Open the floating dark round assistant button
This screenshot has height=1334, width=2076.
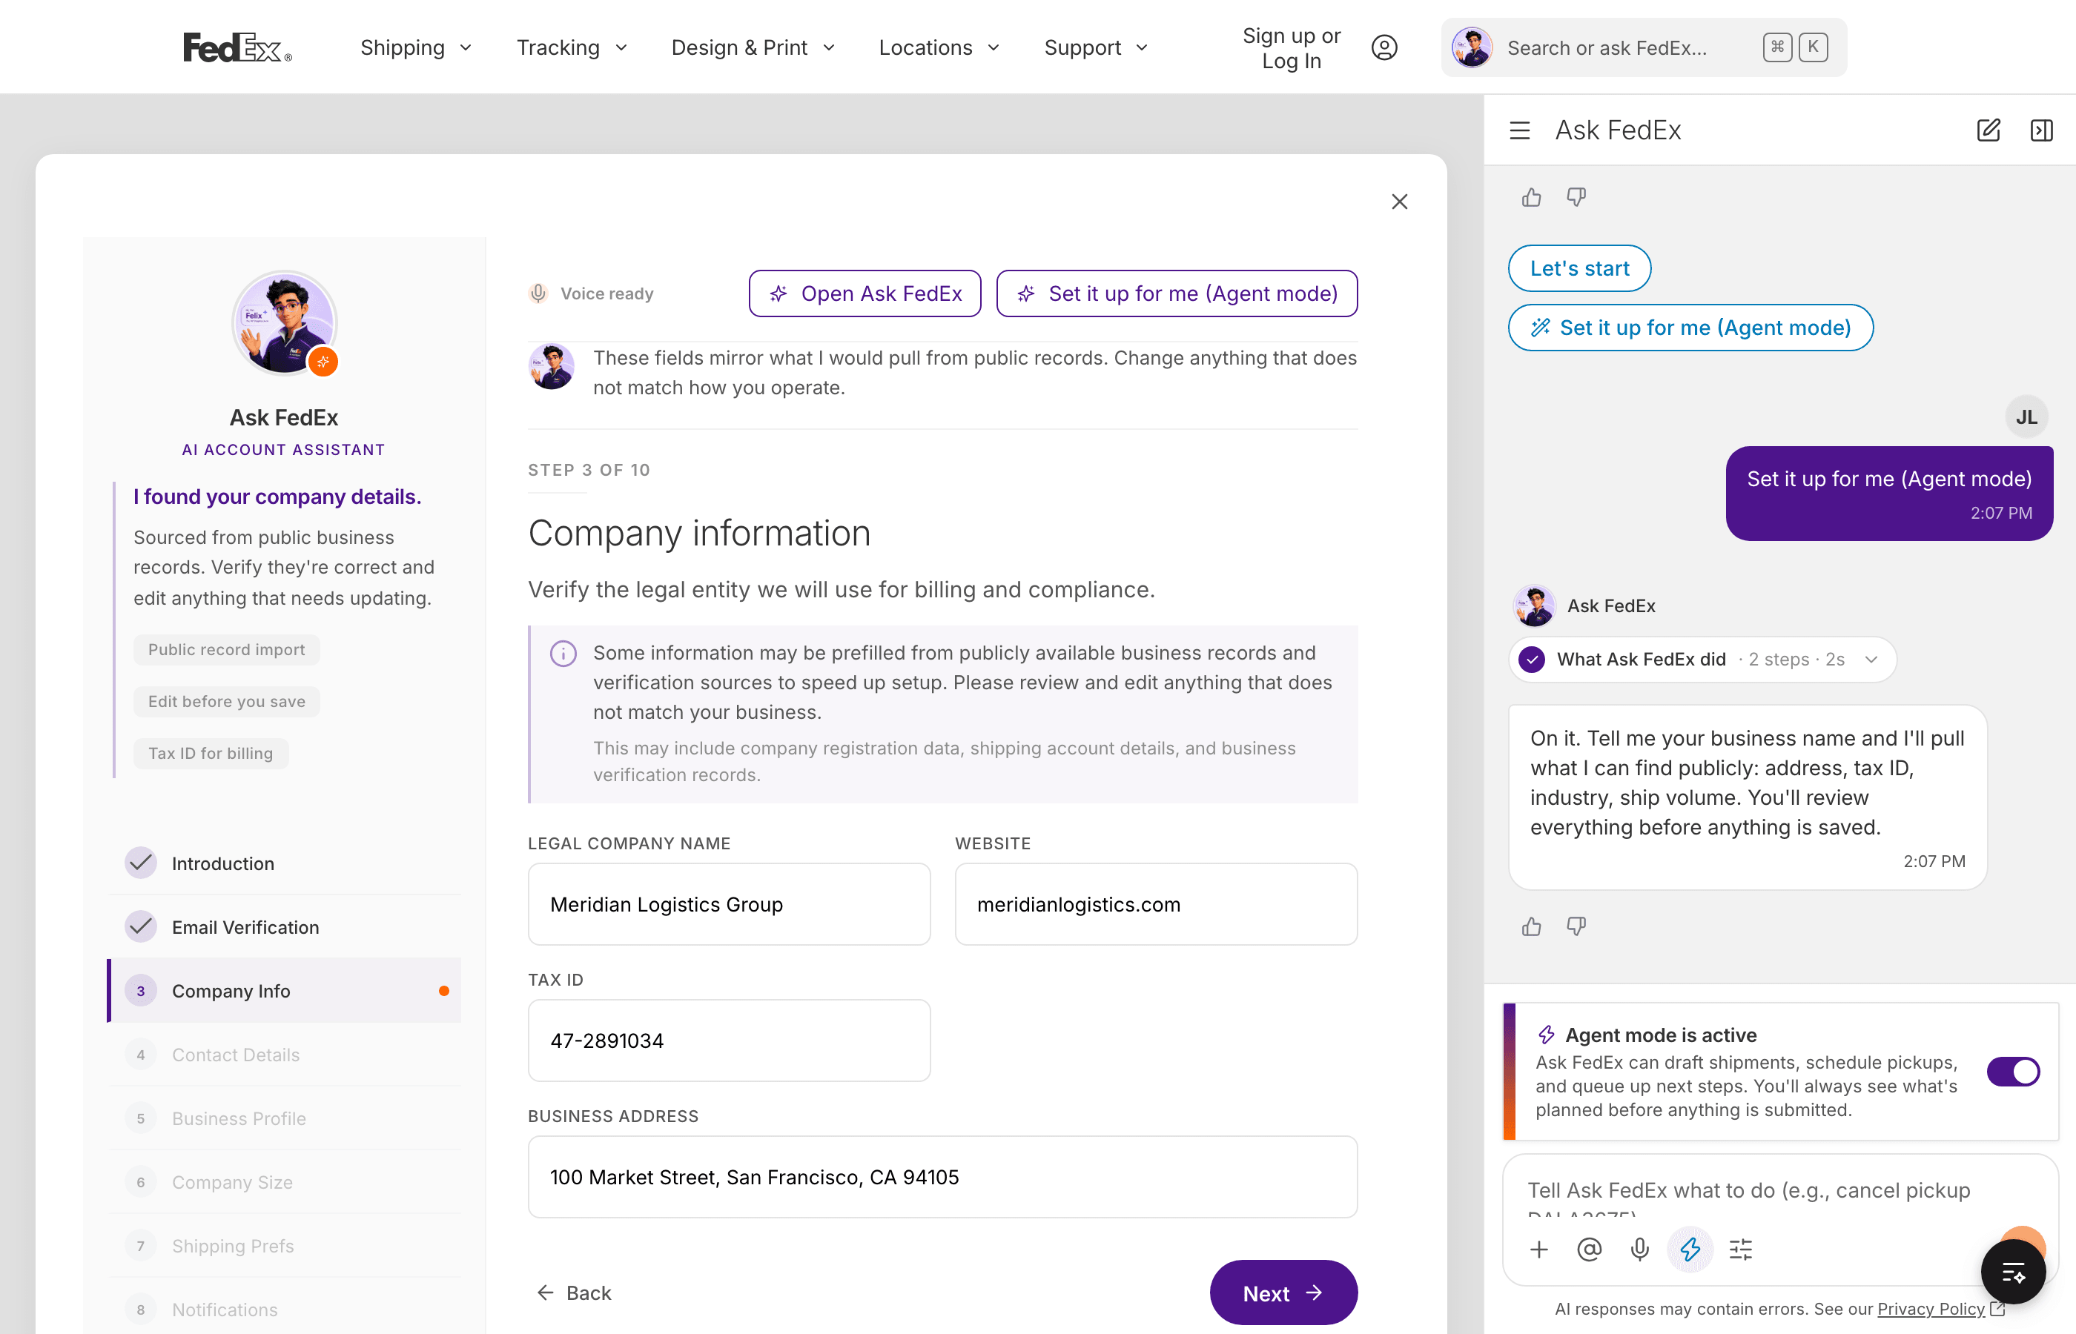pos(2013,1272)
